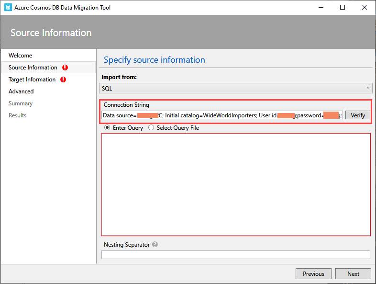
Task: Switch to Target Information step
Action: 32,80
